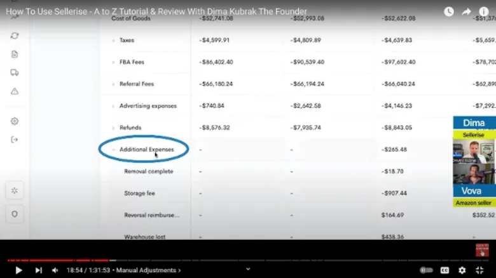Screen dimensions: 496x278
Task: Click the sidebar refresh sync icon
Action: pos(15,36)
